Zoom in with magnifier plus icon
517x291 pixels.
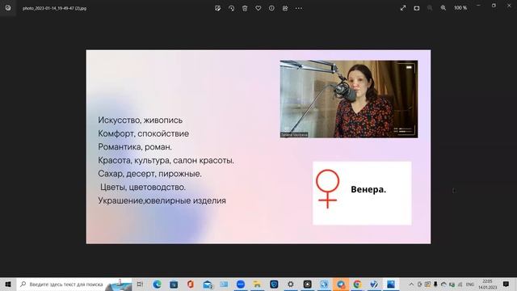[x=443, y=8]
